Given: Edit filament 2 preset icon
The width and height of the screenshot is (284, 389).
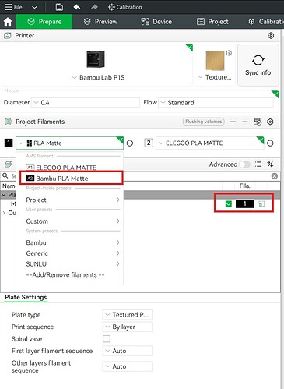Looking at the screenshot, I should pyautogui.click(x=270, y=143).
